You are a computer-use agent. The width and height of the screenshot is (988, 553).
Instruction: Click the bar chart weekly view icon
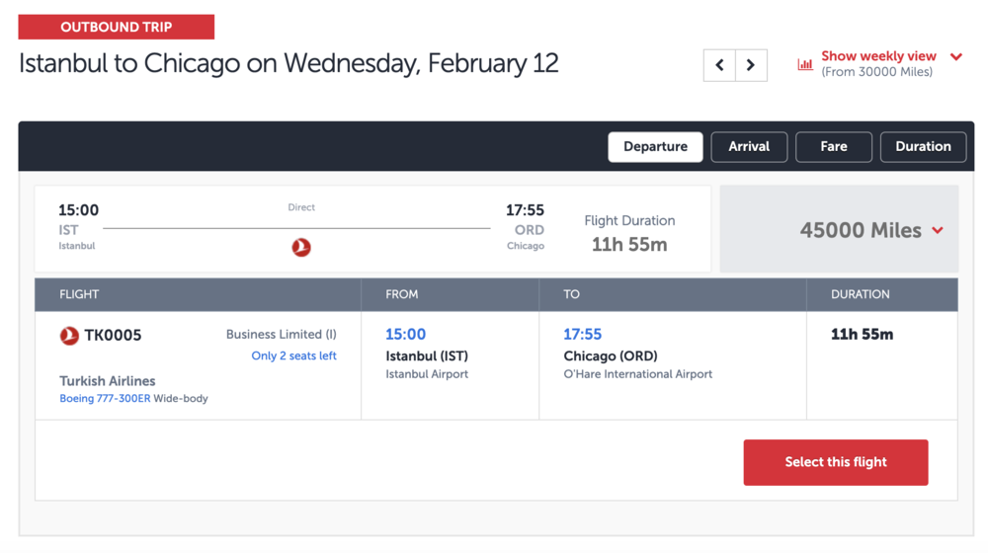pos(805,64)
